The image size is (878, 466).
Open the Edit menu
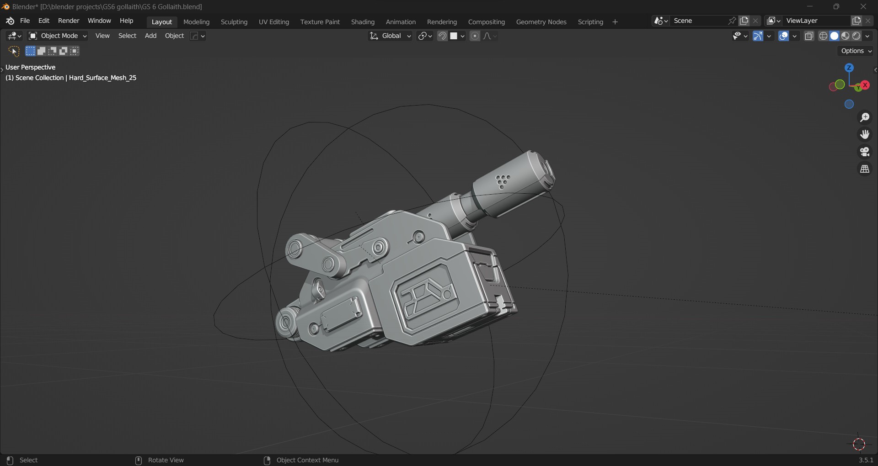pyautogui.click(x=44, y=21)
